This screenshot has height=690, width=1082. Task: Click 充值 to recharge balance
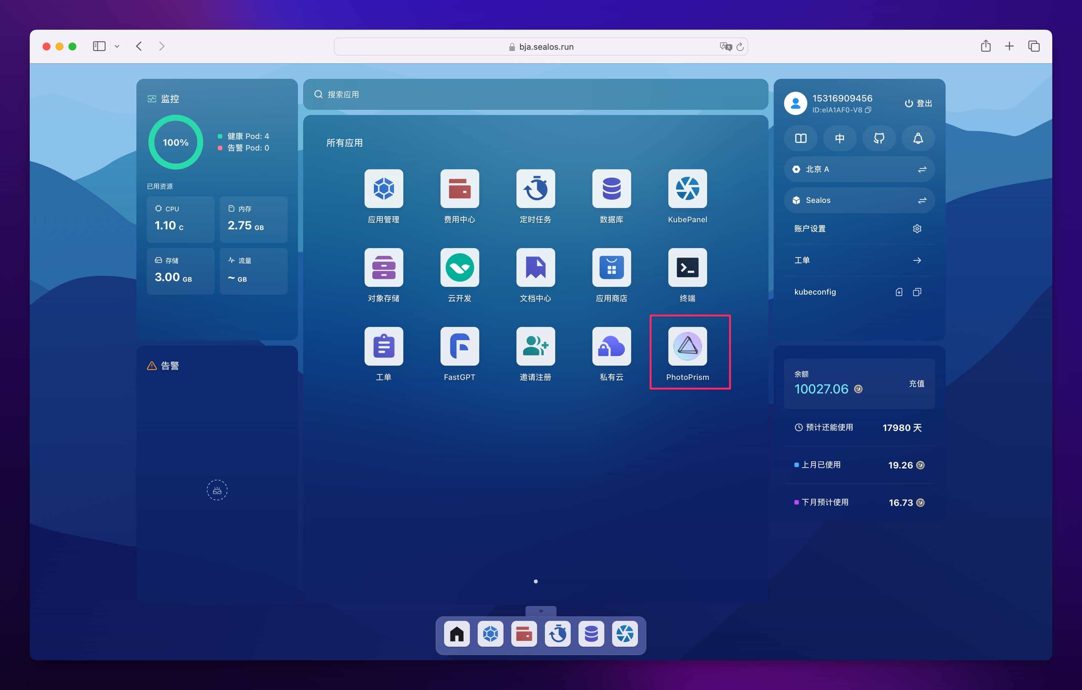pyautogui.click(x=916, y=384)
